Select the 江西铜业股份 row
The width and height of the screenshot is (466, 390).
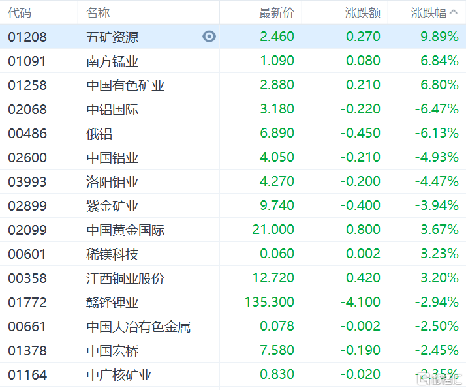pyautogui.click(x=233, y=278)
